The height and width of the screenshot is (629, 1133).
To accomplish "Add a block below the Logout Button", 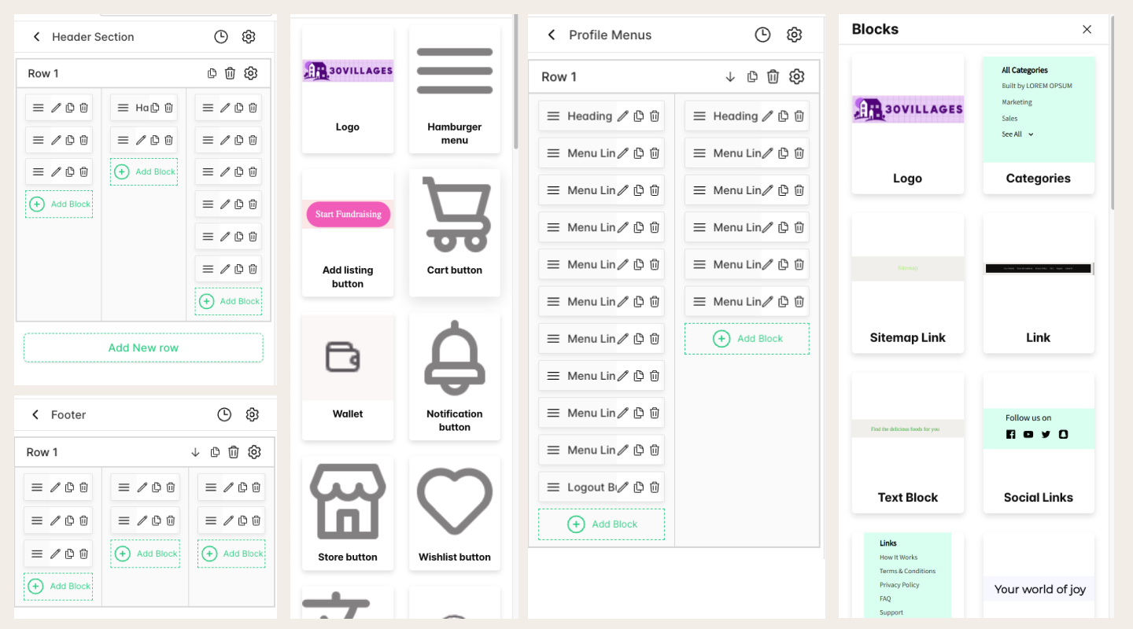I will pos(601,524).
